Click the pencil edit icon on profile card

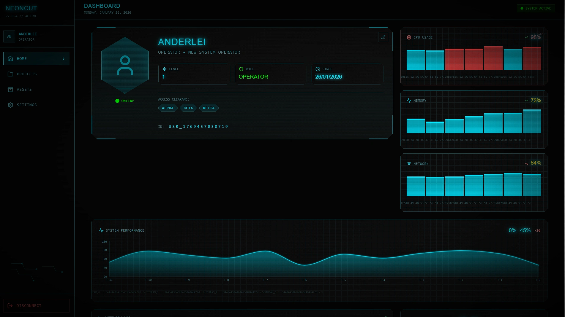tap(383, 37)
